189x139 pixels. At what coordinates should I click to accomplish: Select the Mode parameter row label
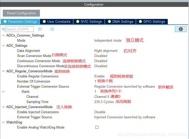(x=21, y=41)
